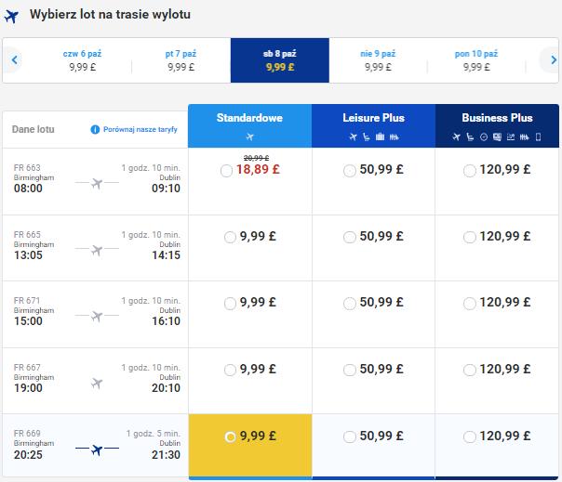Select the Business Plus fare for FR 663

(470, 170)
